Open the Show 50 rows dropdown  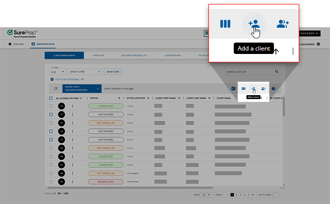click(206, 195)
